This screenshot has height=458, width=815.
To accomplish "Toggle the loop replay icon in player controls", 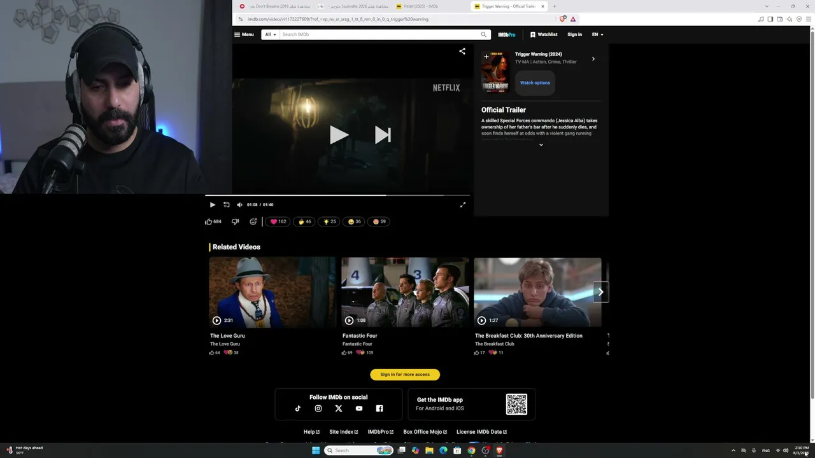I will tap(226, 205).
